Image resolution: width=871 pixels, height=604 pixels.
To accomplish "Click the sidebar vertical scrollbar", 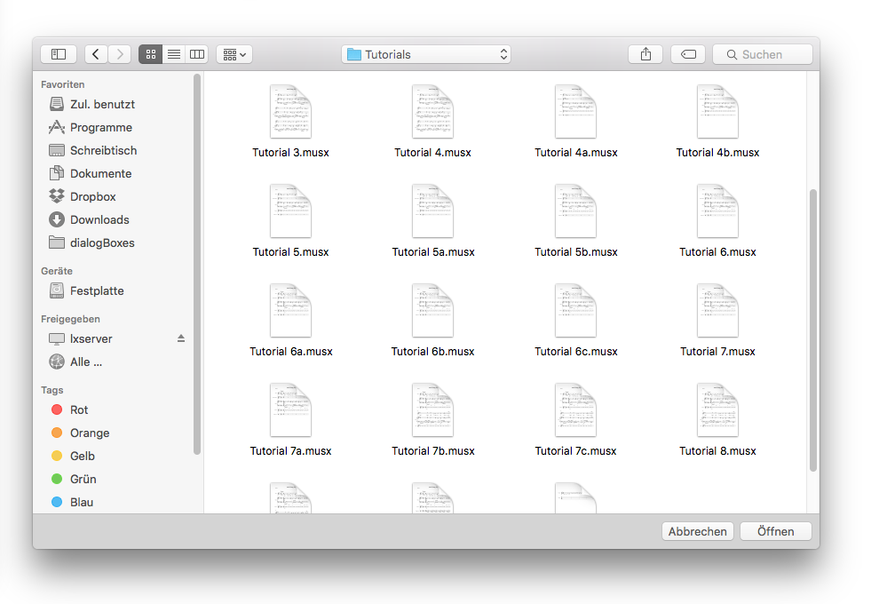I will tap(196, 265).
